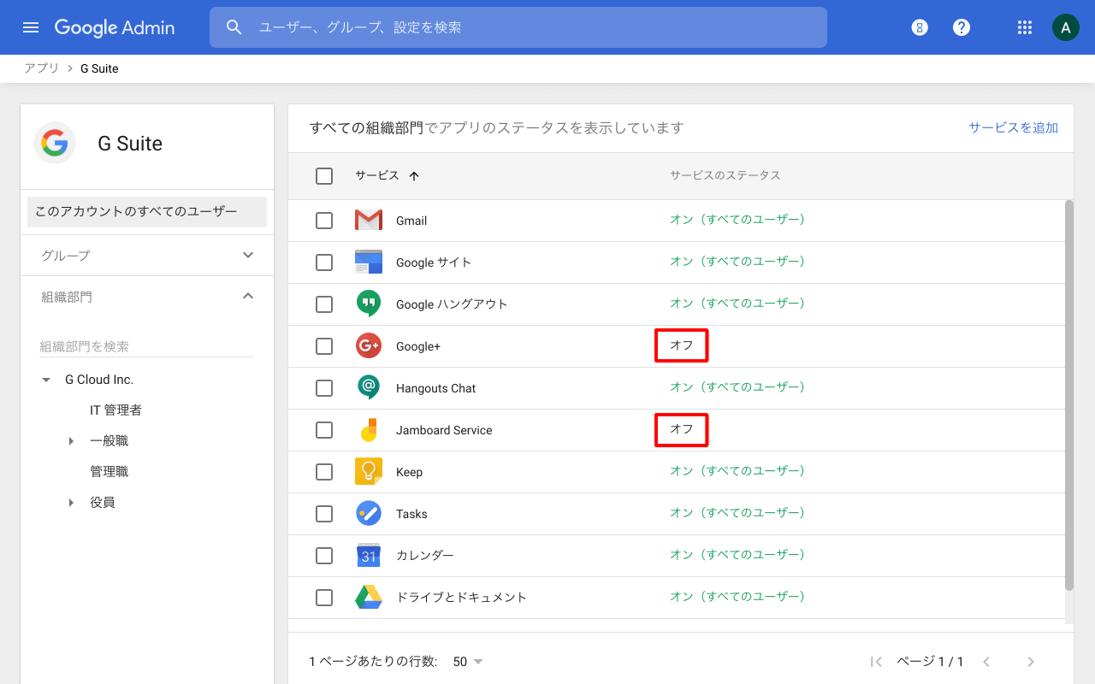Click the ページ 1 / 1 indicator
The image size is (1095, 684).
(930, 662)
